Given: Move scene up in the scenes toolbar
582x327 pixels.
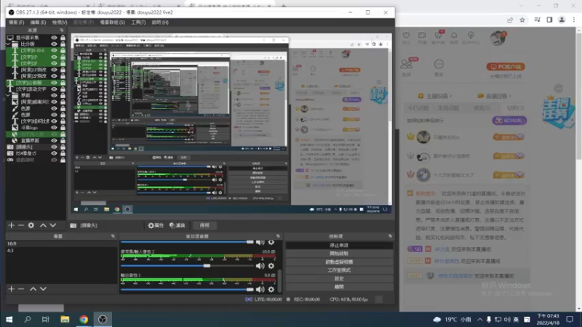Looking at the screenshot, I should coord(33,288).
